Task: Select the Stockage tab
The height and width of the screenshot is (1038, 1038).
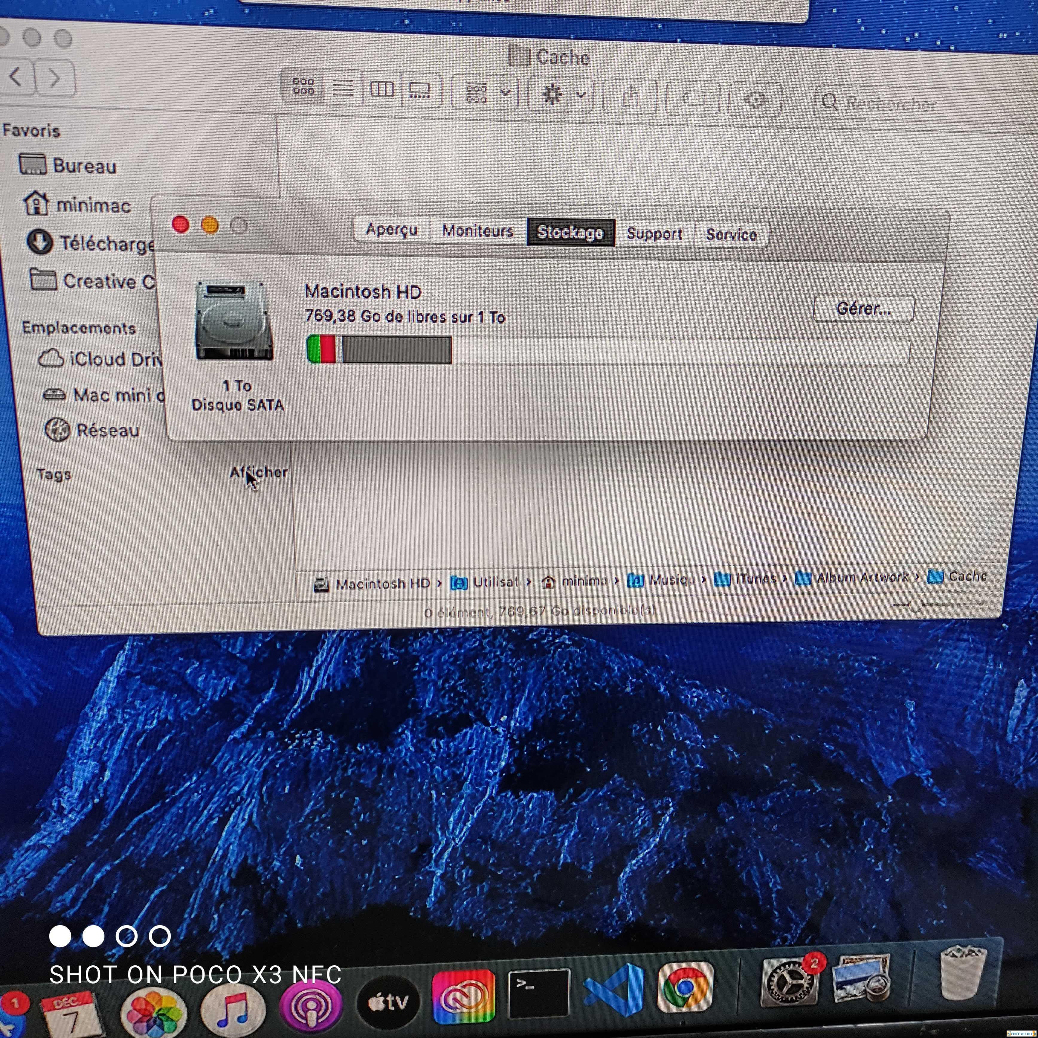Action: 571,233
